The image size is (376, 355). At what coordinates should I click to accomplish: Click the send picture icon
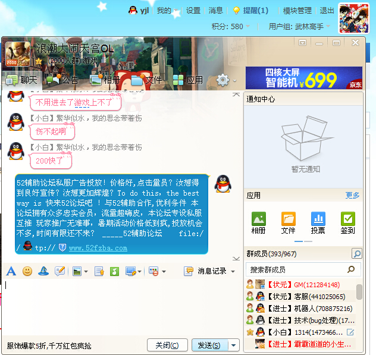[x=77, y=271]
